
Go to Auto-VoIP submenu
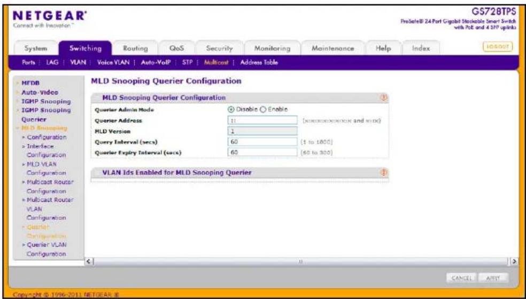156,63
